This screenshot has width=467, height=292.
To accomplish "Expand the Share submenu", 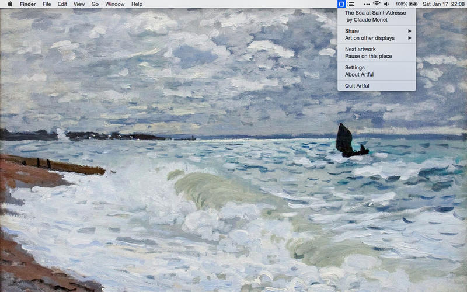I will pyautogui.click(x=377, y=31).
